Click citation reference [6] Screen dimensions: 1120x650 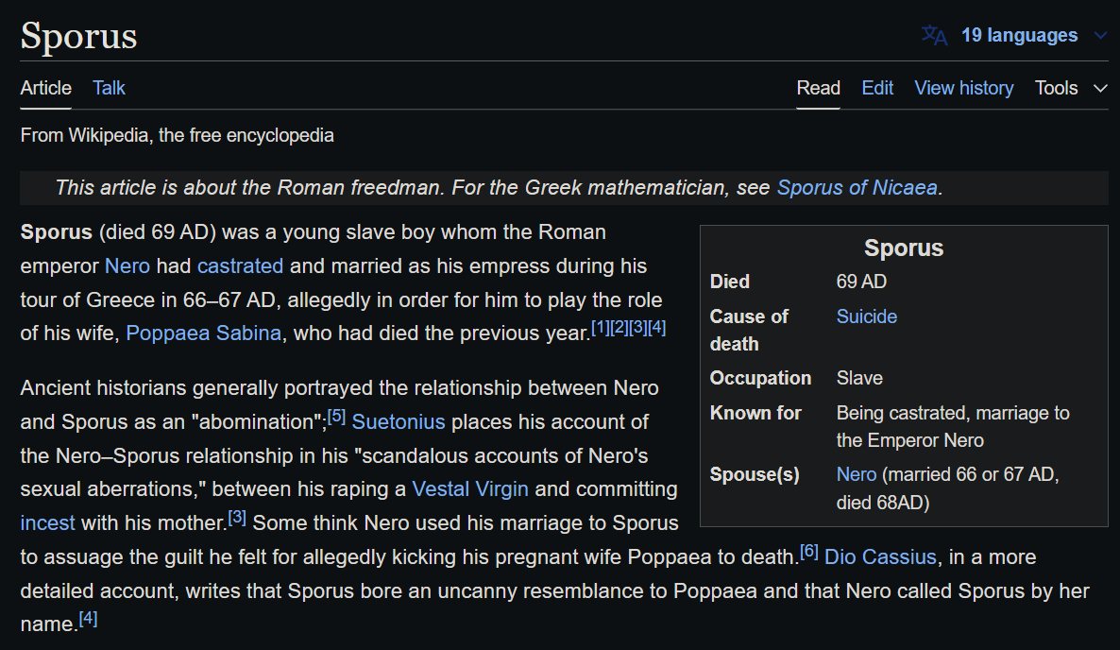(x=808, y=551)
